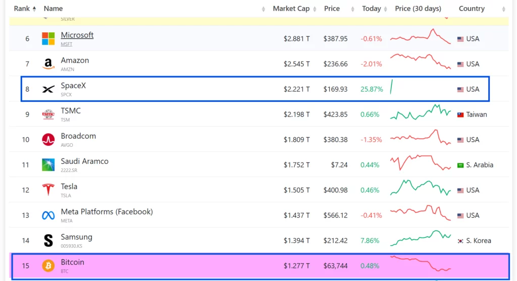Image resolution: width=517 pixels, height=281 pixels.
Task: Click the USA flag in Amazon row
Action: click(x=460, y=64)
